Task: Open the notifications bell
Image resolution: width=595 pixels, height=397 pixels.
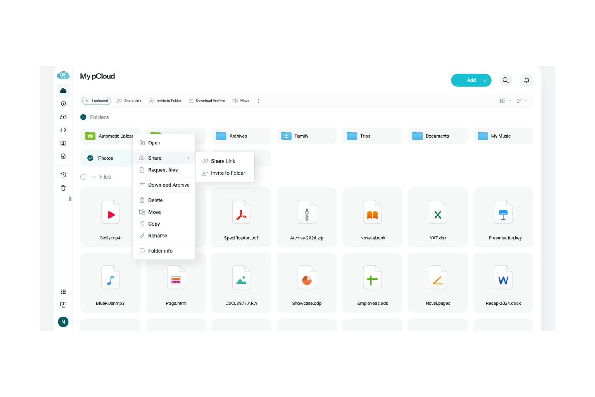Action: point(527,80)
